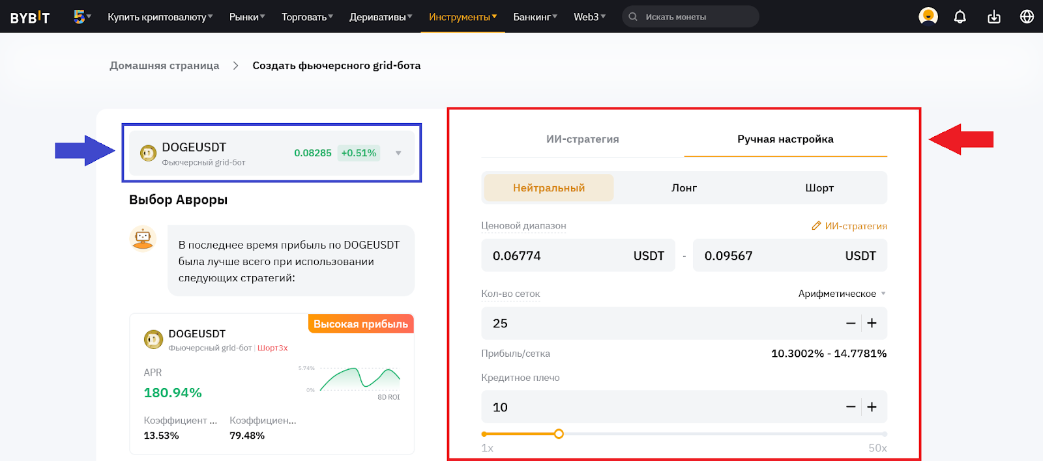
Task: Select the Нейтральный direction
Action: pos(549,188)
